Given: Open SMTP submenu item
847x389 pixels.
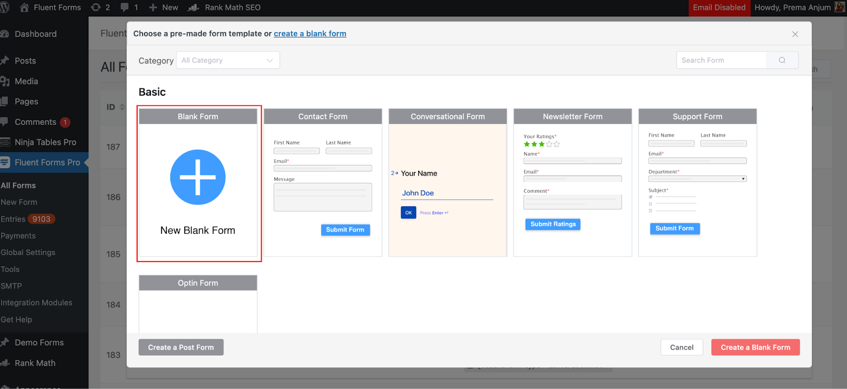Looking at the screenshot, I should tap(11, 286).
